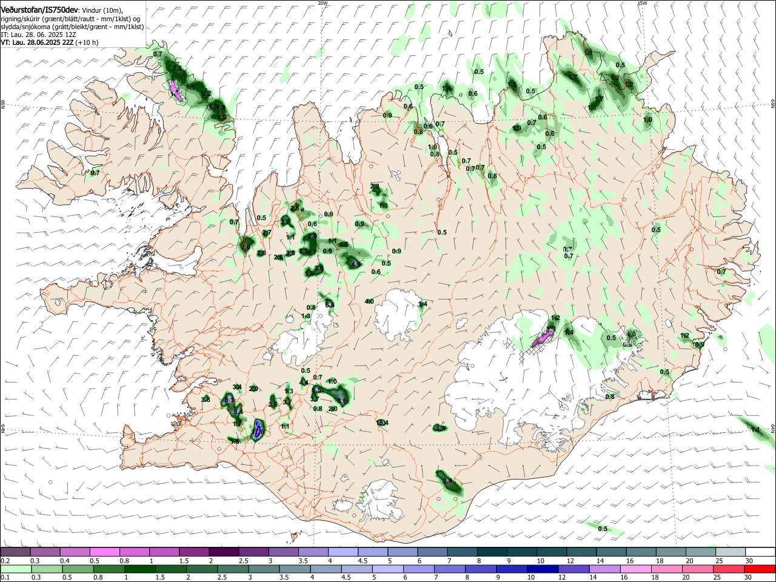Click the light grey 25 swatch in upper legend row
Screen dimensions: 776x582
coord(731,552)
